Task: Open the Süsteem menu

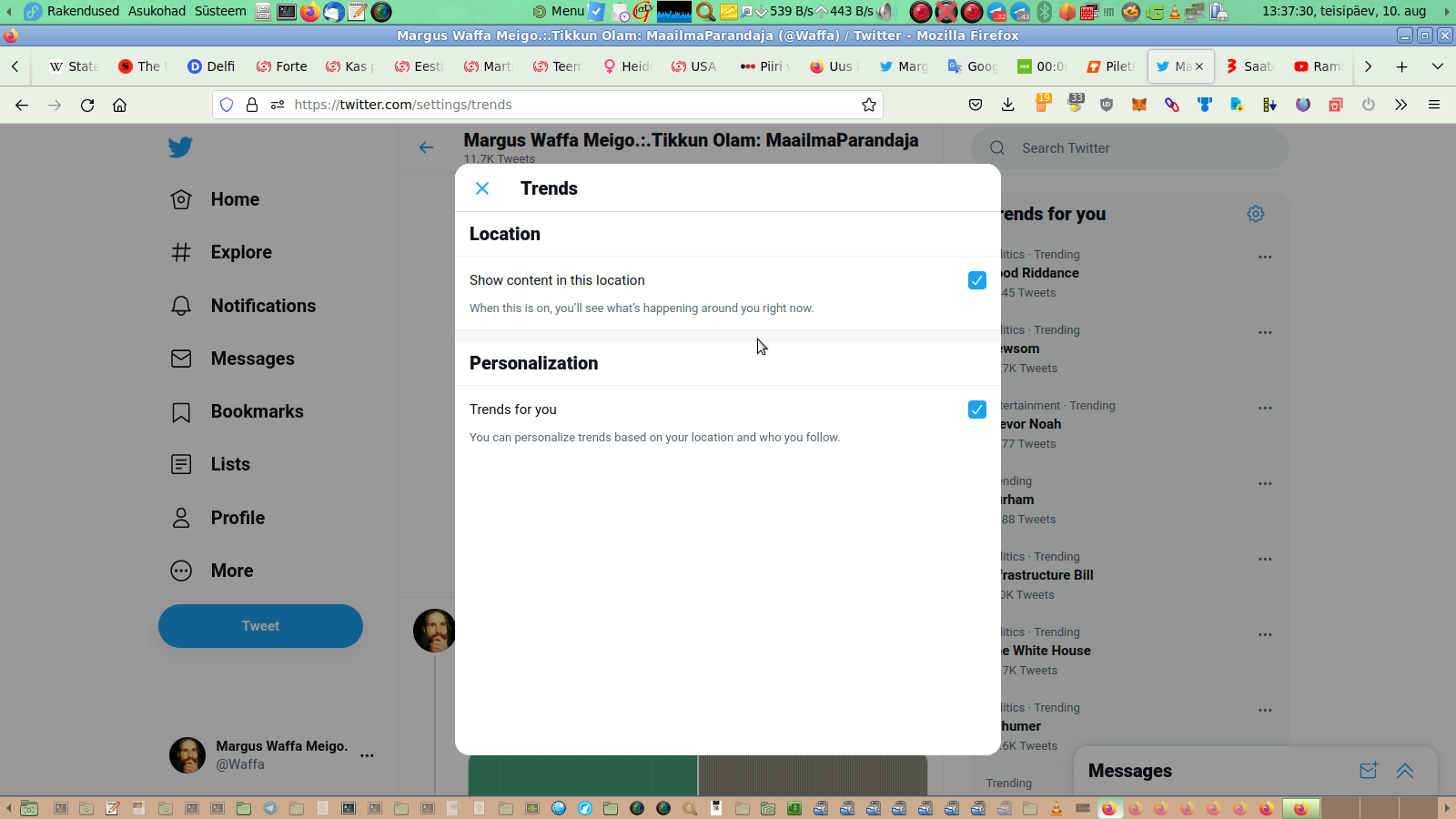Action: 220,11
